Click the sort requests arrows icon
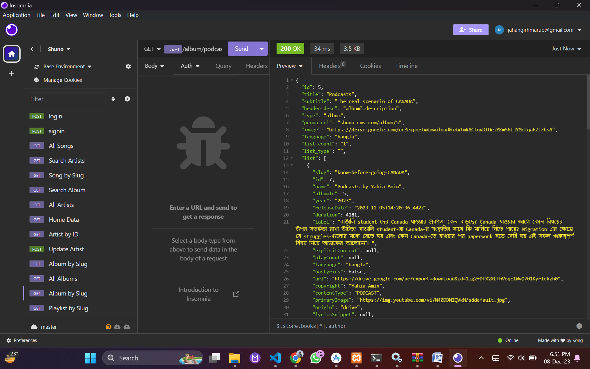Screen dimensions: 590x369 (113, 99)
